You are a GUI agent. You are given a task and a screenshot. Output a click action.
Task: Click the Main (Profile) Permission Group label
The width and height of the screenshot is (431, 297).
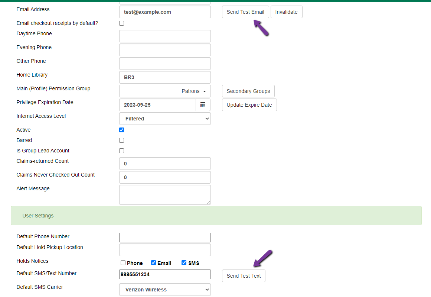click(x=53, y=88)
